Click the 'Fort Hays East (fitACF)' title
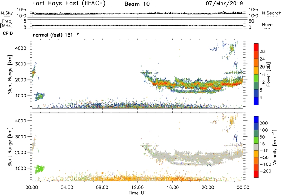This screenshot has height=195, width=281. point(68,4)
